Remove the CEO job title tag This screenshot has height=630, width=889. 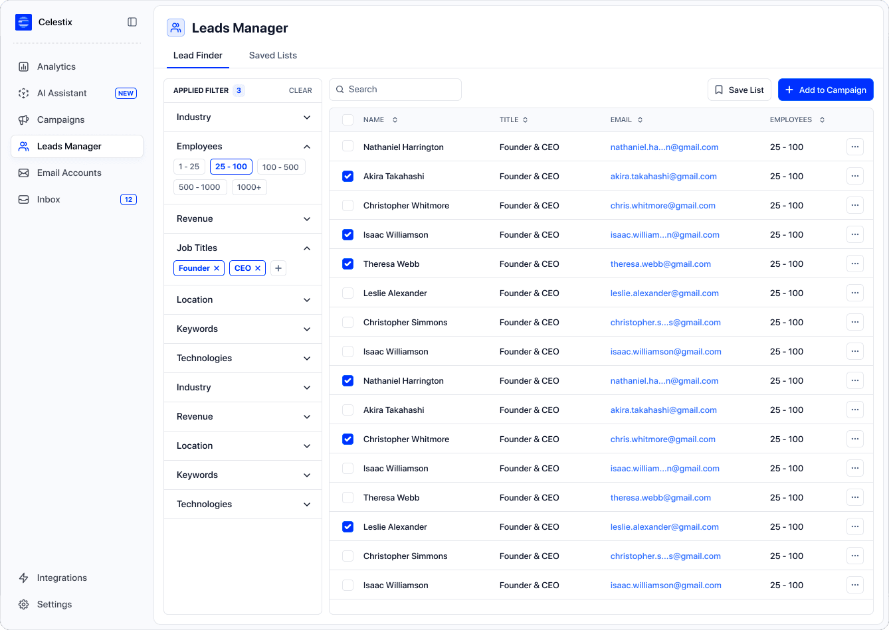click(258, 268)
